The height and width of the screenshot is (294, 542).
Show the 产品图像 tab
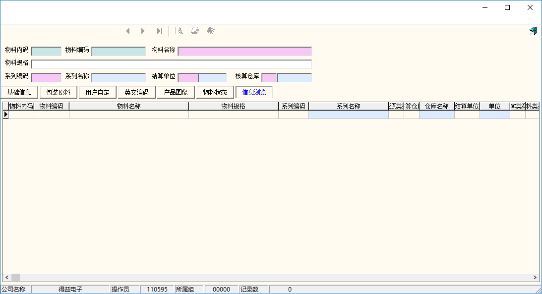tap(176, 92)
